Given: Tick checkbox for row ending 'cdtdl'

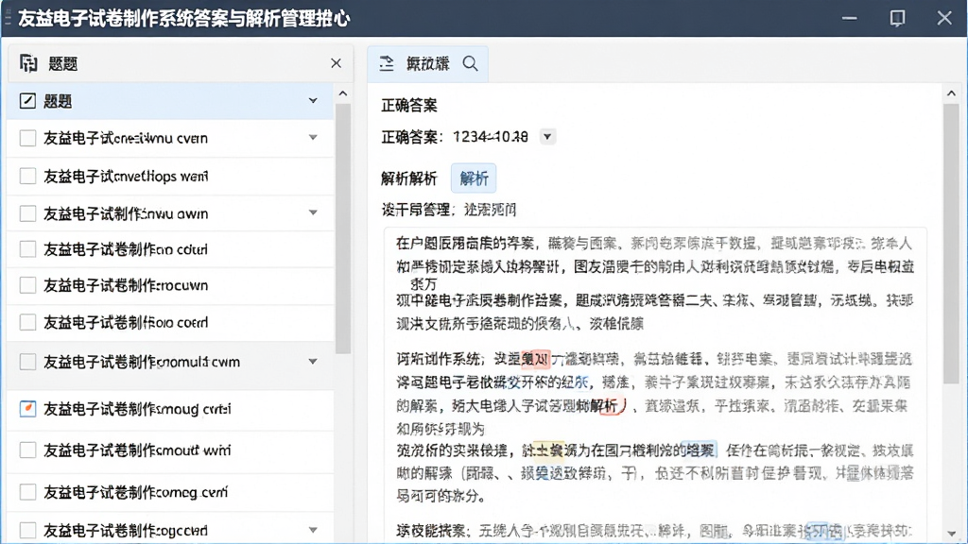Looking at the screenshot, I should [x=27, y=249].
